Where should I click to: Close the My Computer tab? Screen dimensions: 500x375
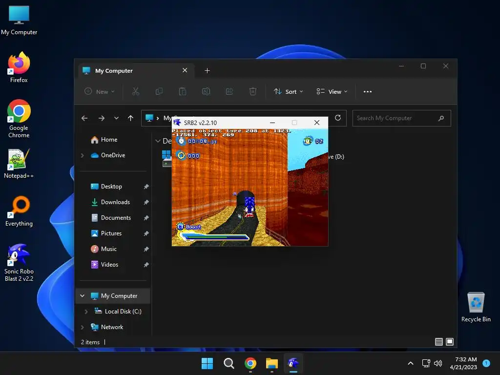tap(185, 70)
